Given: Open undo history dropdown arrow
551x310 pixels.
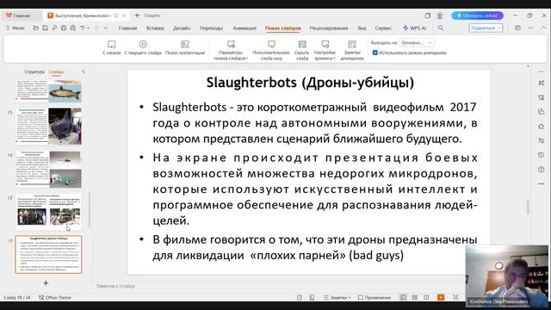Looking at the screenshot, I should (x=88, y=28).
